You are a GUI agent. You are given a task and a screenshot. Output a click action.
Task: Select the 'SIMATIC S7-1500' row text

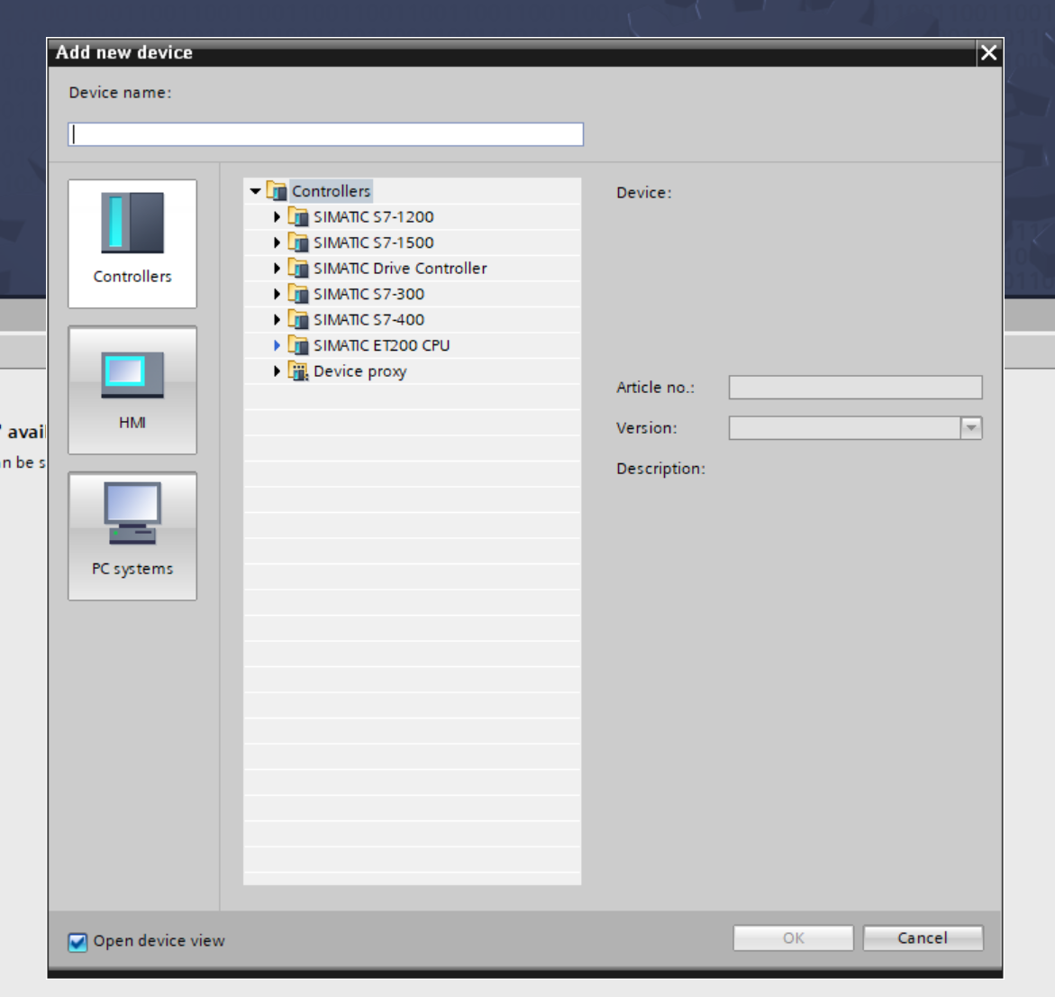373,242
